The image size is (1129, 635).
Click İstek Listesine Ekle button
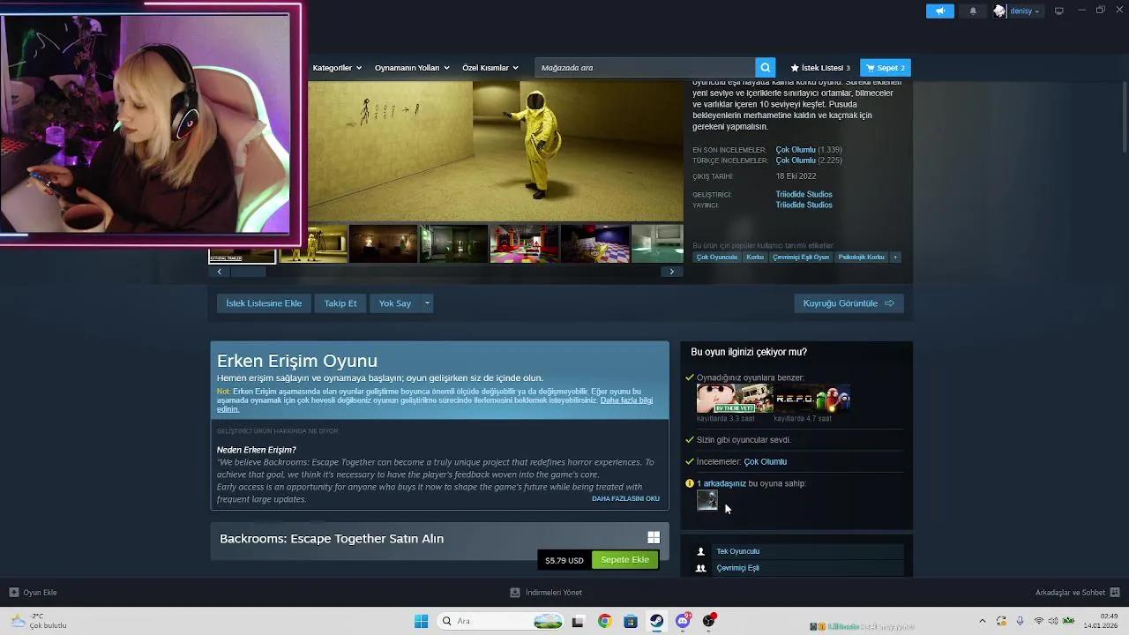(264, 303)
